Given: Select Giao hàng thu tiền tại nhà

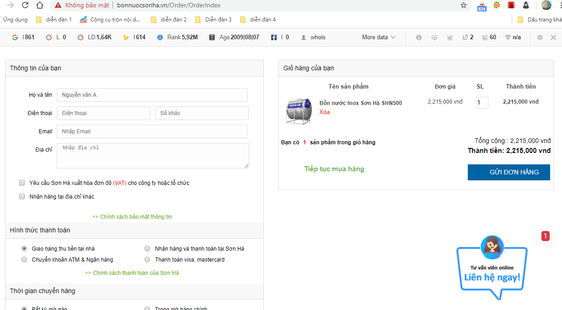Looking at the screenshot, I should pos(24,248).
